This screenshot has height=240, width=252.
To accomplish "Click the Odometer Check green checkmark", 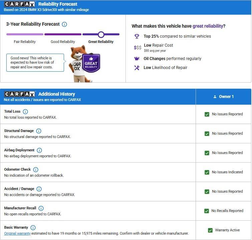I will pyautogui.click(x=207, y=172).
